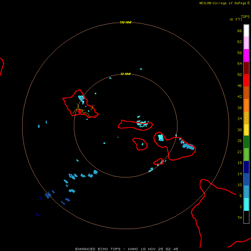Select the light blue legend swatch

click(246, 192)
